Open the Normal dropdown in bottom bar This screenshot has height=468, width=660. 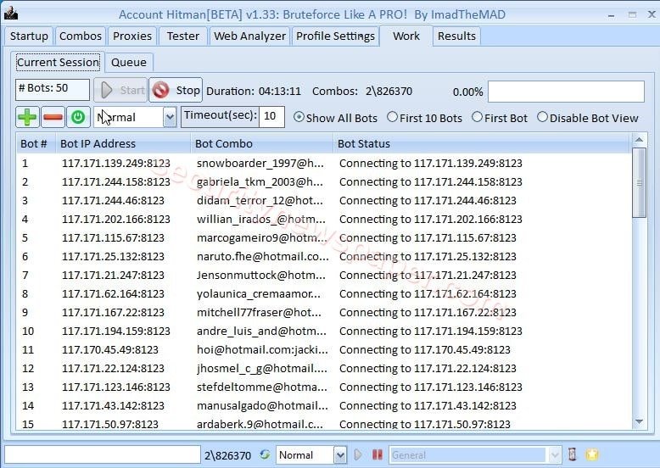[x=340, y=455]
